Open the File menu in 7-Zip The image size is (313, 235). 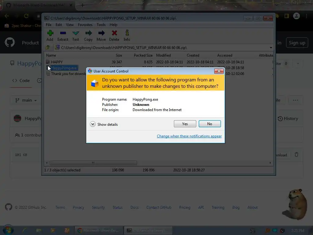pyautogui.click(x=49, y=25)
